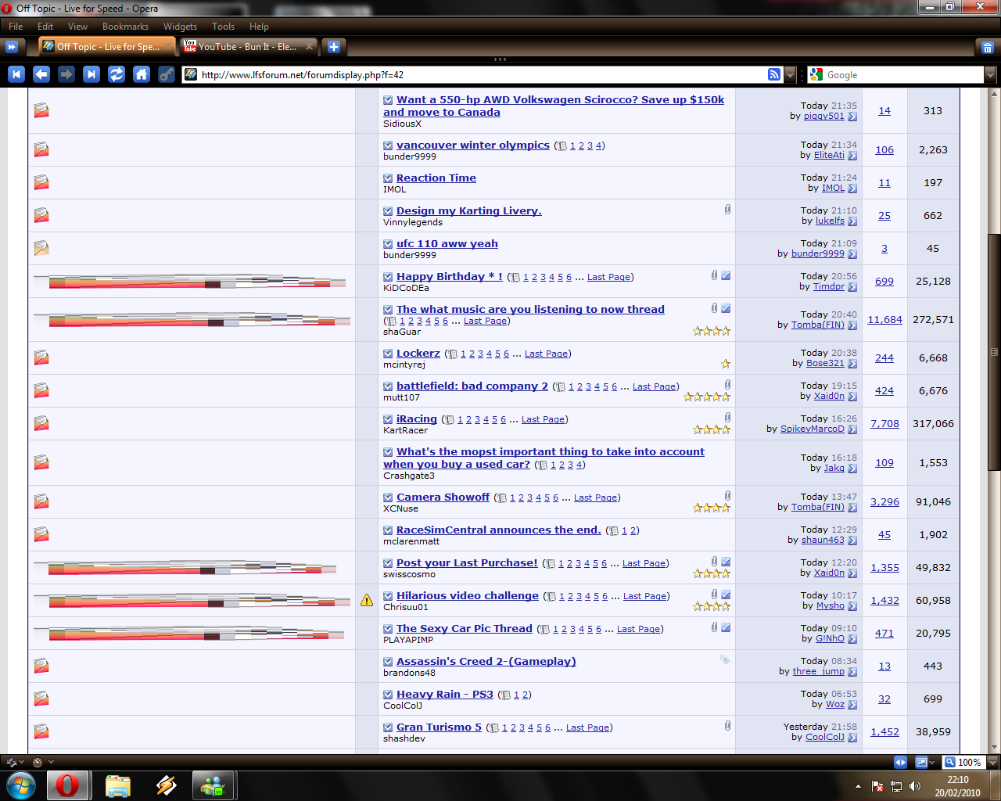Viewport: 1001px width, 801px height.
Task: Expand the zoom level dropdown arrow
Action: click(992, 762)
